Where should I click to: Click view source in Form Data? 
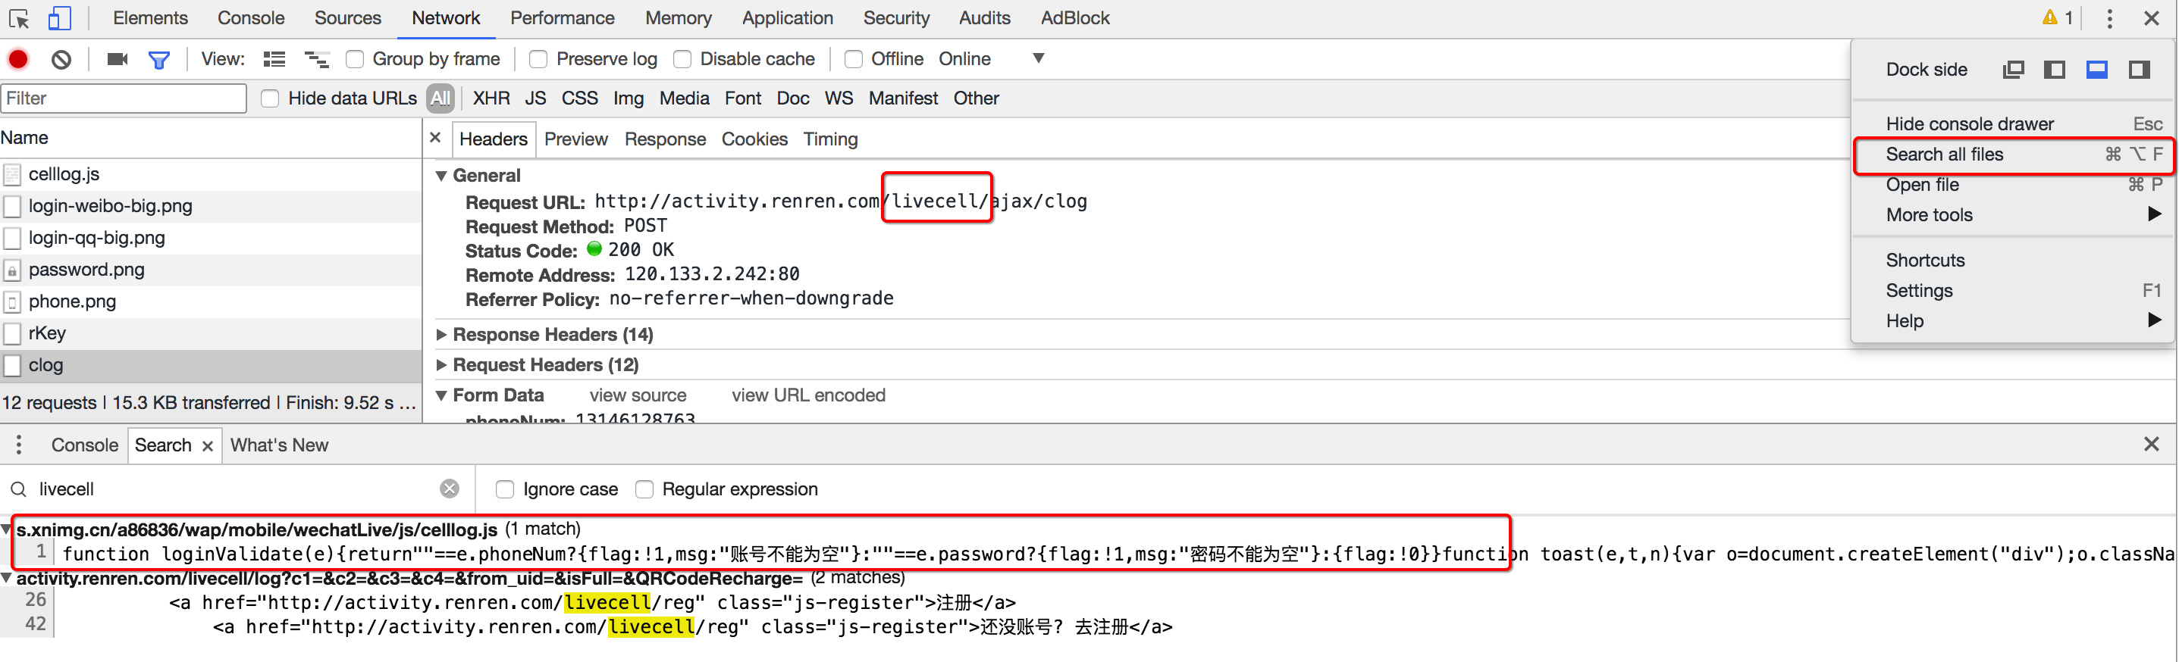coord(638,395)
